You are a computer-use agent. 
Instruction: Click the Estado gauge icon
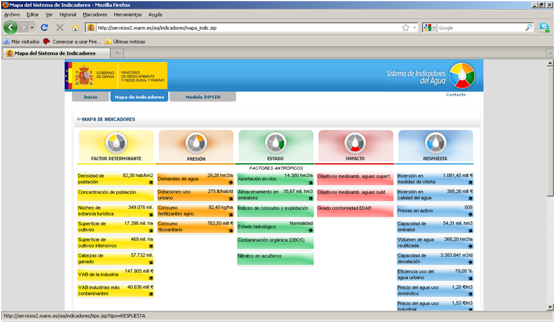point(275,143)
